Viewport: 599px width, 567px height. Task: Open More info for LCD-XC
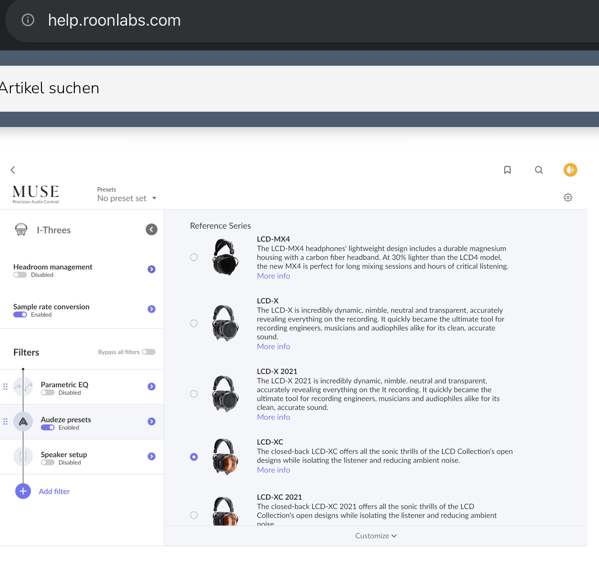[x=273, y=470]
